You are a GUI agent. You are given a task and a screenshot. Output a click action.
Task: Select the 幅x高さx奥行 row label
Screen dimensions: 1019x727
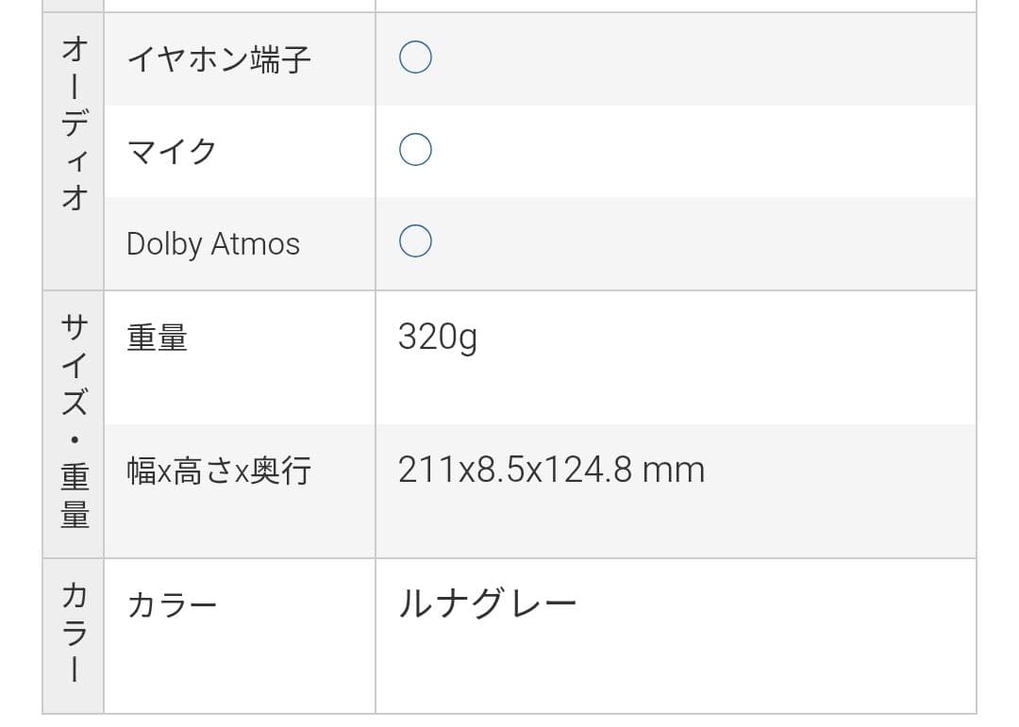pos(219,471)
